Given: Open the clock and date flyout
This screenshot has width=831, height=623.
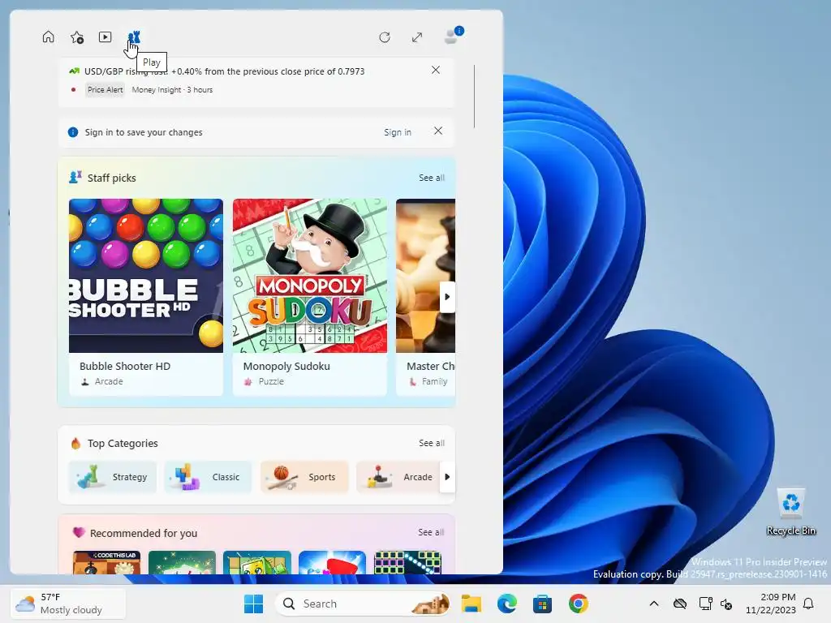Looking at the screenshot, I should pos(771,604).
